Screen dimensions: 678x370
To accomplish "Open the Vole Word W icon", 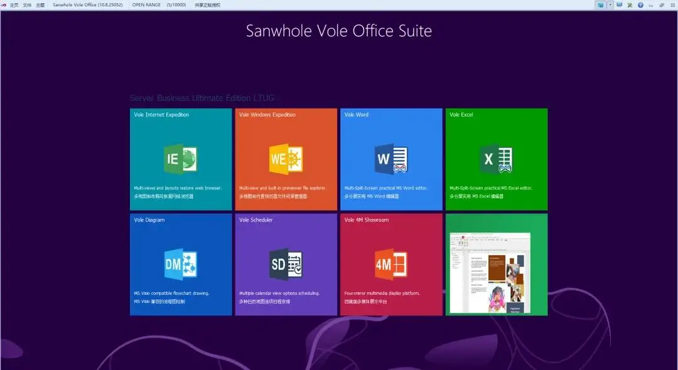I will 391,159.
